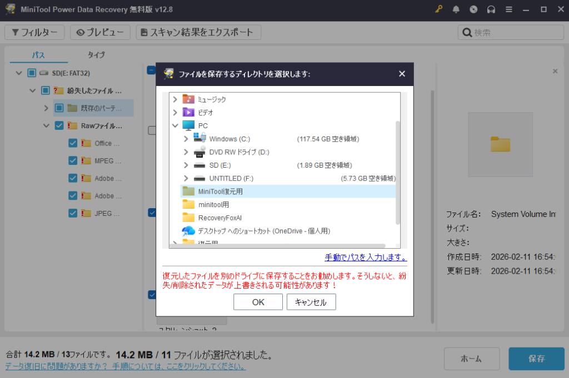This screenshot has width=569, height=378.
Task: Click the 手動でパスを入力します link
Action: pos(366,258)
